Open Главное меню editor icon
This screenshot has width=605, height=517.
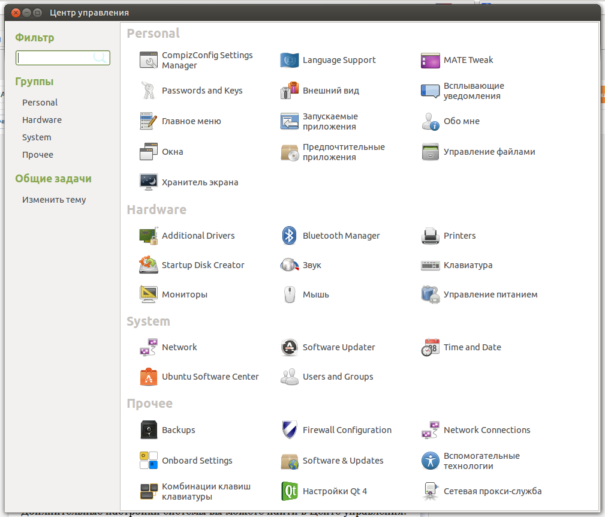149,121
